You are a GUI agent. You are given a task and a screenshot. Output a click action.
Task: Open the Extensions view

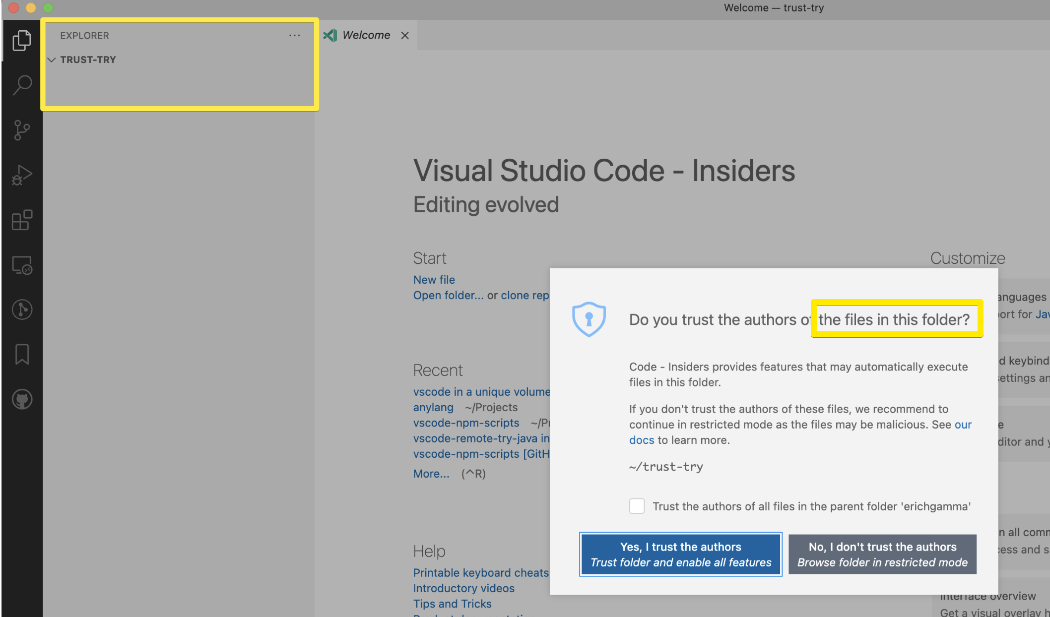click(x=21, y=220)
